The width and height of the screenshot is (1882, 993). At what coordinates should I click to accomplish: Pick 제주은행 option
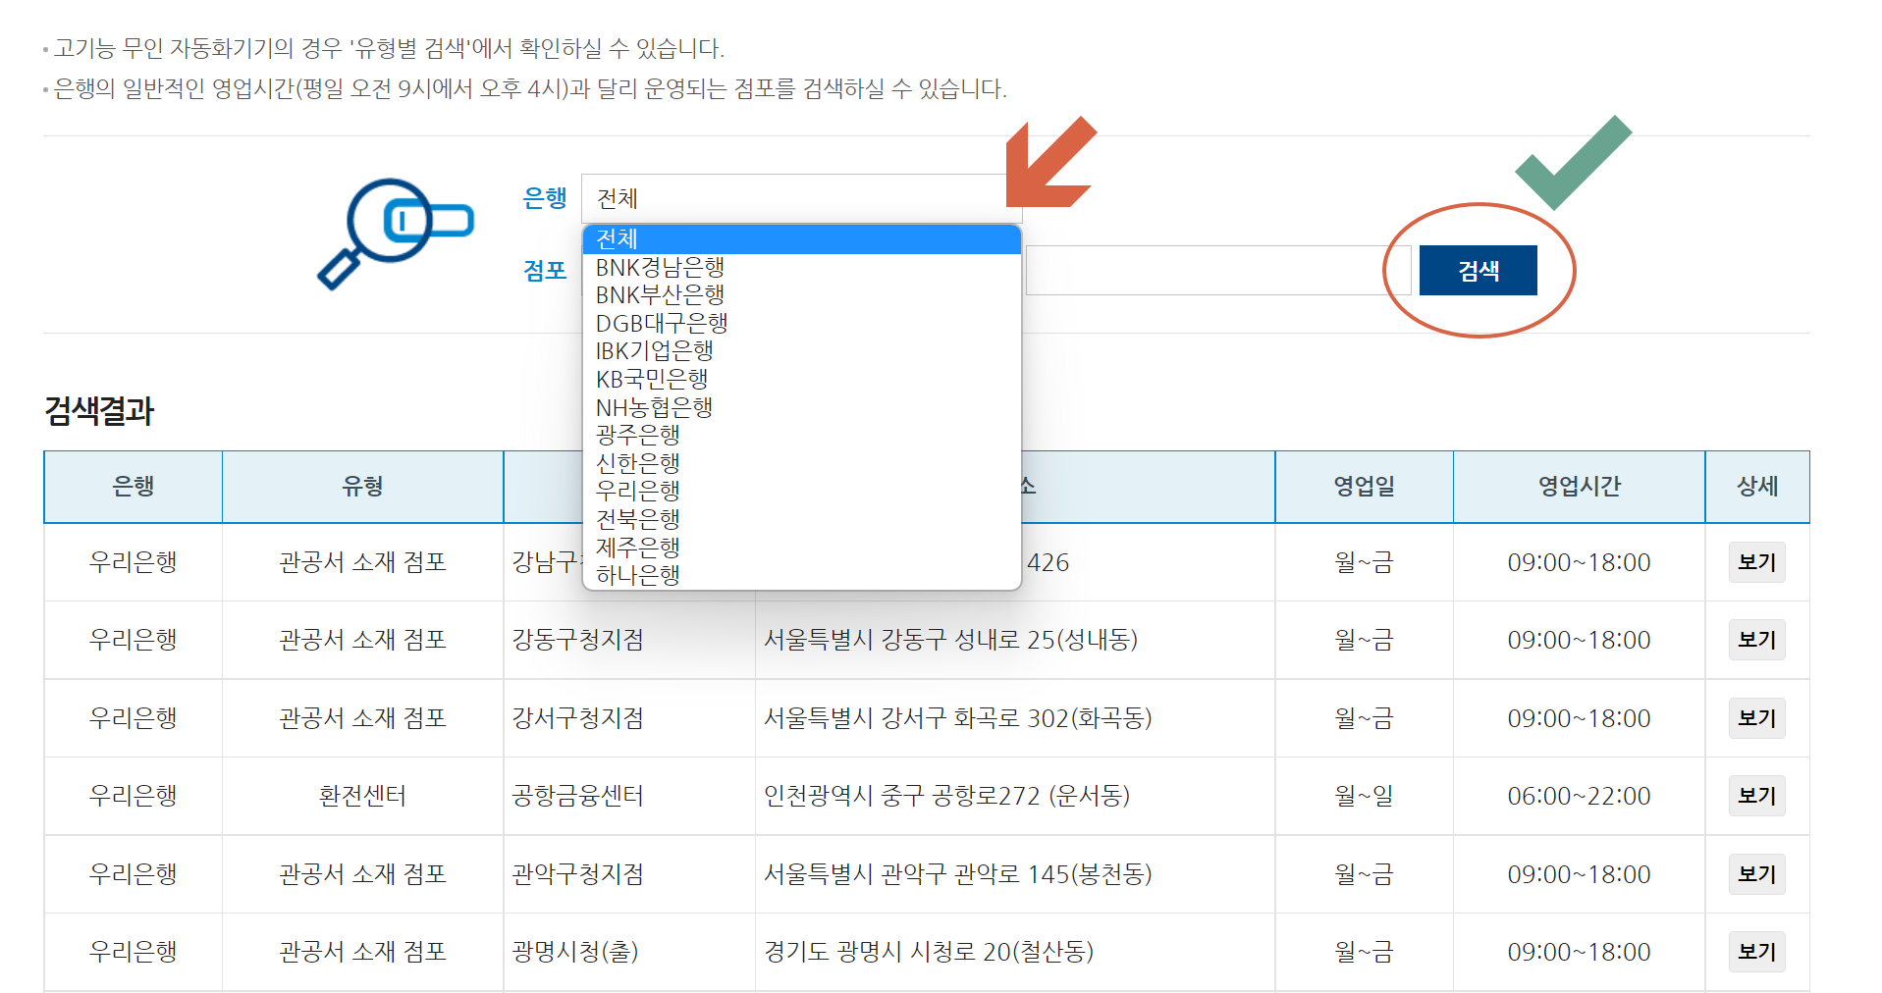tap(801, 547)
